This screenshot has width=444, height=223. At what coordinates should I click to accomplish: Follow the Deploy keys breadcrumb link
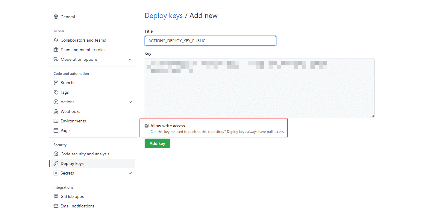[163, 16]
